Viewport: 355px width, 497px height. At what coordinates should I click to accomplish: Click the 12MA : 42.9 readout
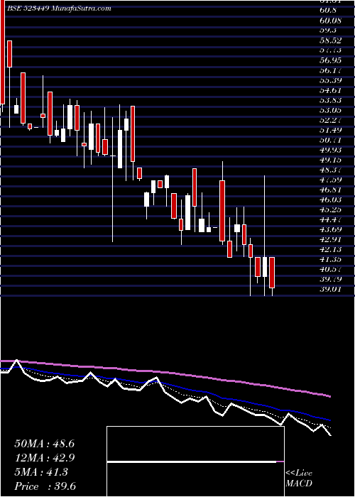point(44,458)
